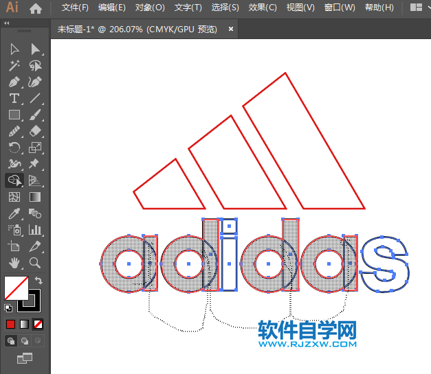431x374 pixels.
Task: Apply Gradient fill mode
Action: point(24,325)
